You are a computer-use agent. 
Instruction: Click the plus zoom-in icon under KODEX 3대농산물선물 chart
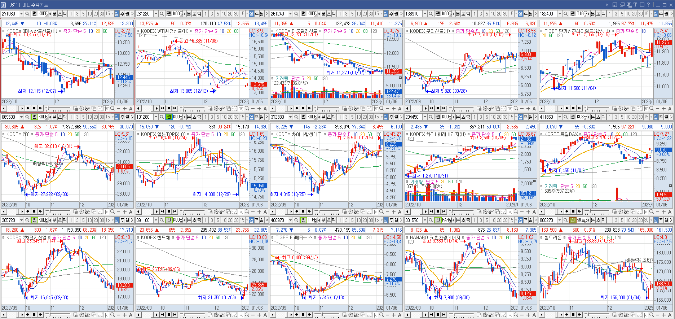(x=125, y=108)
